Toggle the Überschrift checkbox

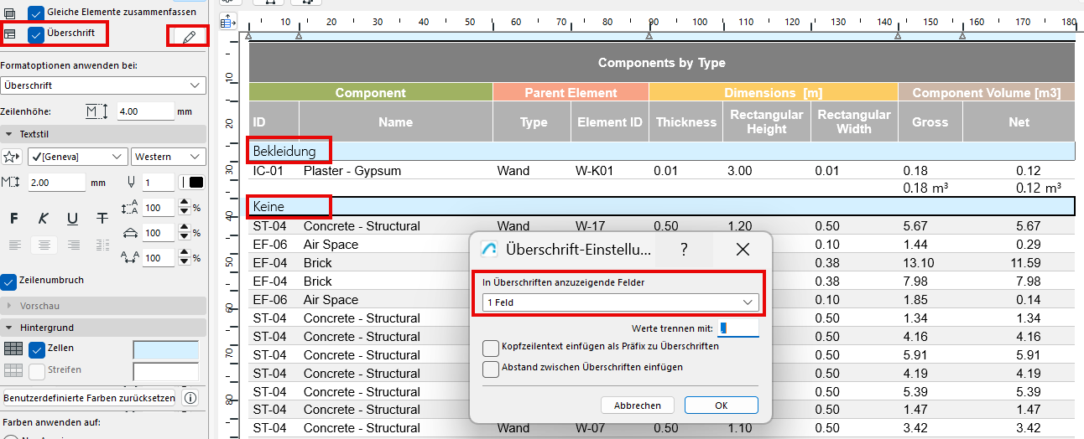(36, 35)
